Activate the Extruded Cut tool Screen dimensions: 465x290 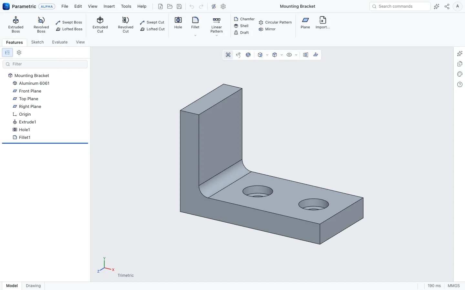tap(100, 24)
